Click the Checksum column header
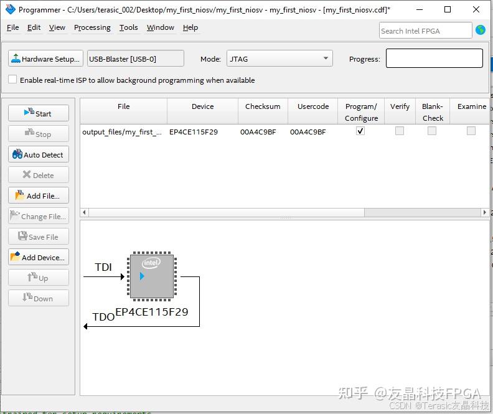 [x=263, y=106]
